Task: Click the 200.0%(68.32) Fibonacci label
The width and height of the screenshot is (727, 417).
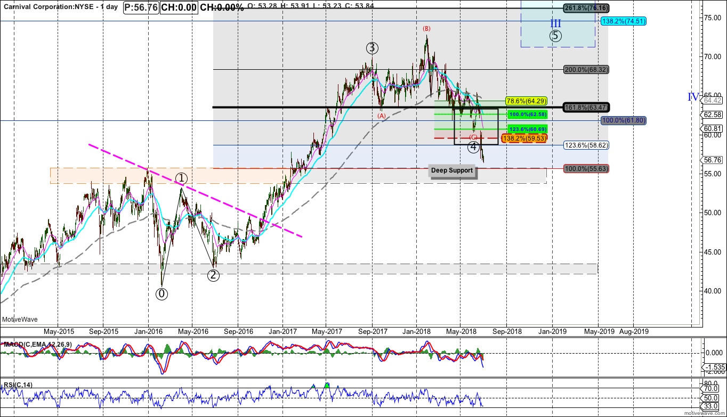Action: point(586,70)
